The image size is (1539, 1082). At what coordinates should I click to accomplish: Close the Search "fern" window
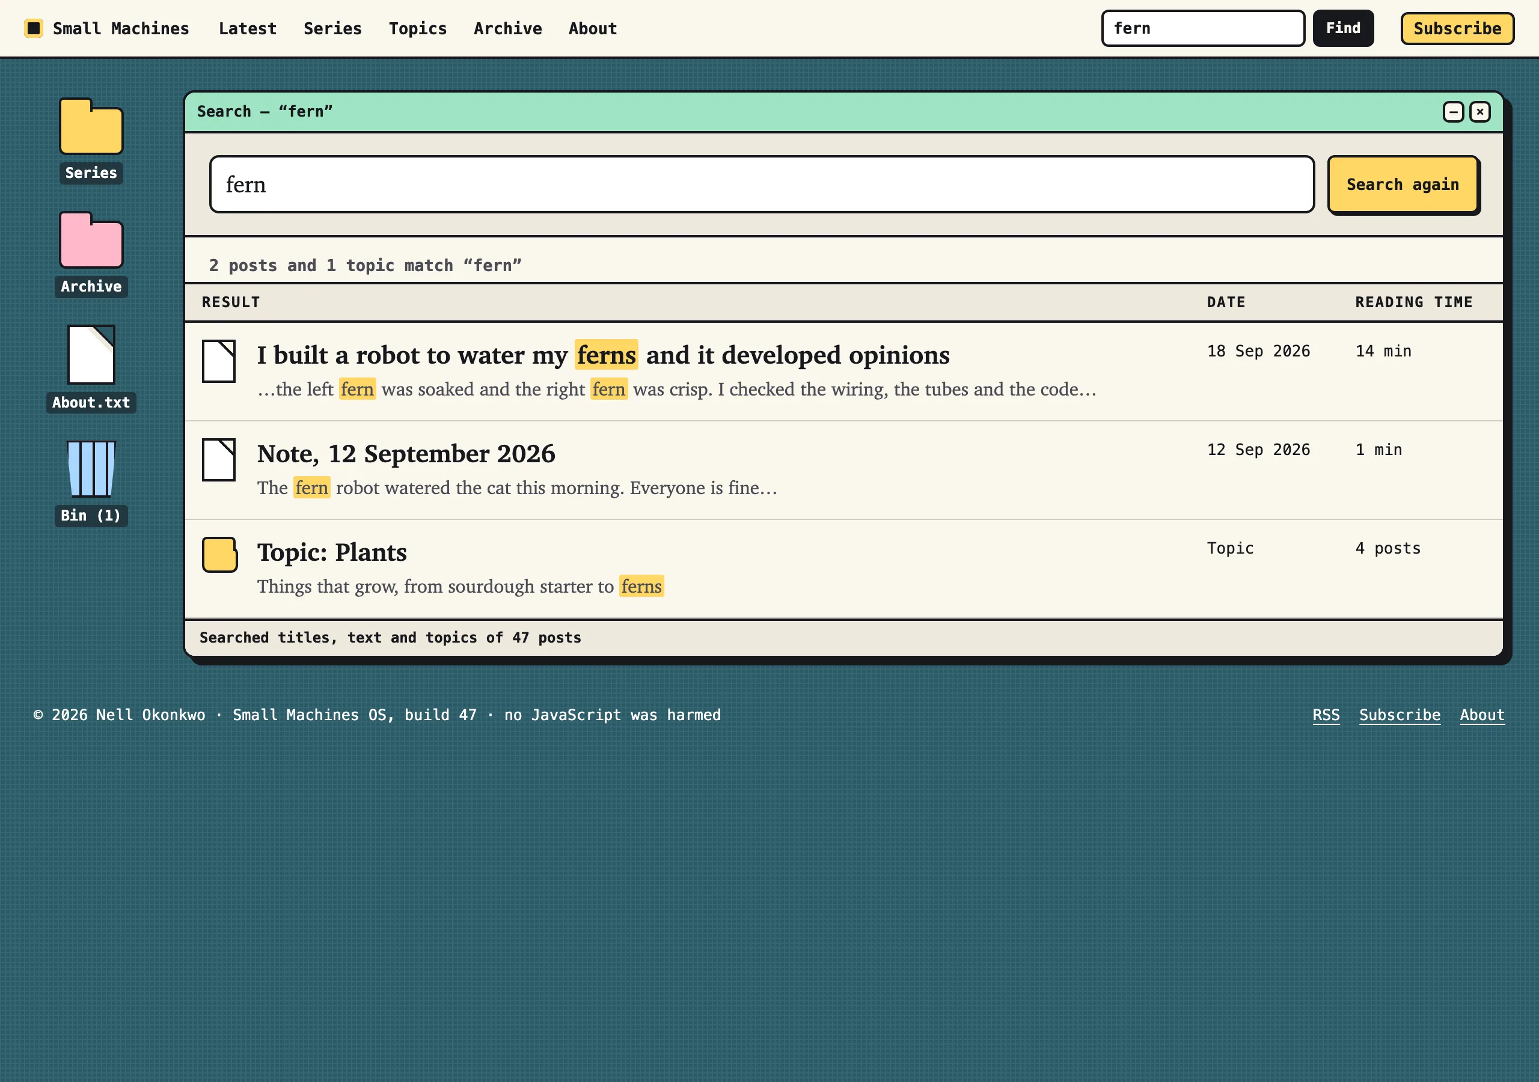[1480, 111]
